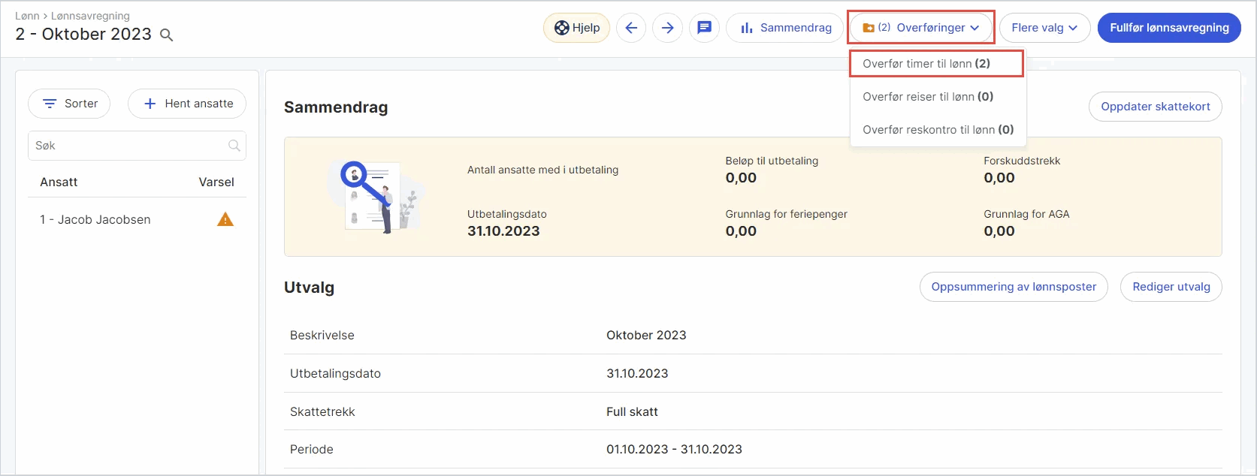Open the Sammendrag bar chart button

pyautogui.click(x=785, y=28)
